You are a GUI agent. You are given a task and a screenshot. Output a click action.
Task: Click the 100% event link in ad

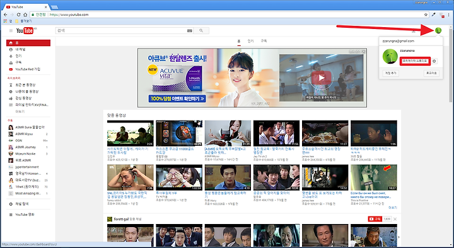pyautogui.click(x=177, y=98)
